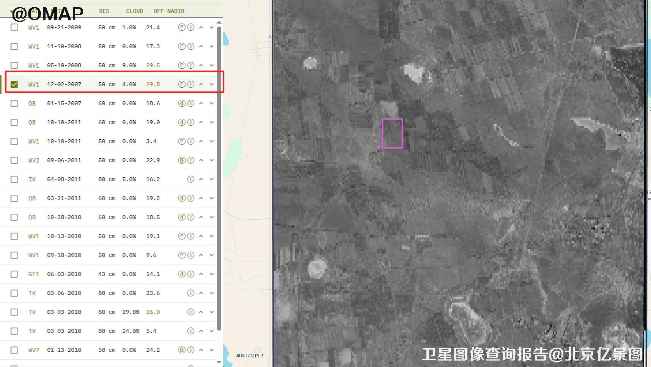651x367 pixels.
Task: Enable checkbox for GE1 06-03-2010 image
Action: click(14, 274)
